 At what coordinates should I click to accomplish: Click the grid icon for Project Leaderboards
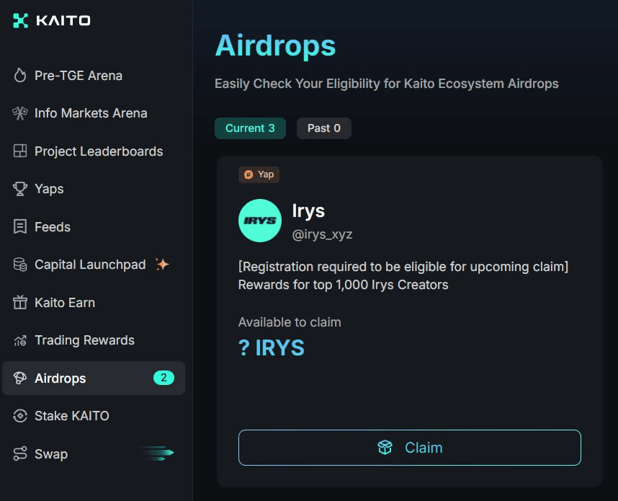[x=20, y=151]
